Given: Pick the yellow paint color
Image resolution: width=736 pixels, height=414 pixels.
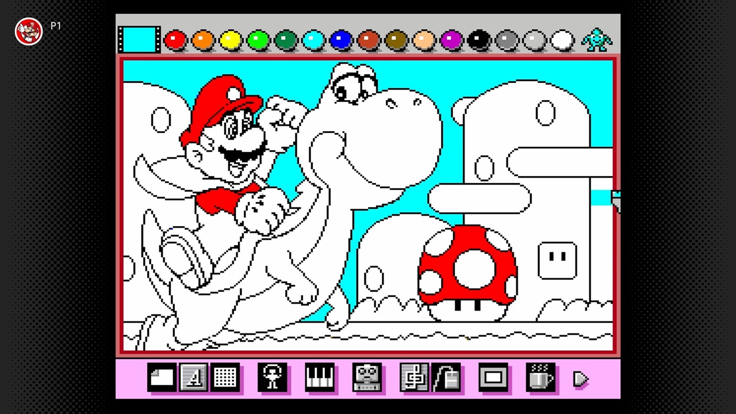Looking at the screenshot, I should point(231,40).
